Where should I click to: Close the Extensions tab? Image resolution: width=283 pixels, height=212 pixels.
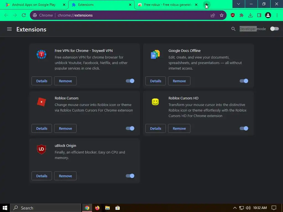coord(130,5)
